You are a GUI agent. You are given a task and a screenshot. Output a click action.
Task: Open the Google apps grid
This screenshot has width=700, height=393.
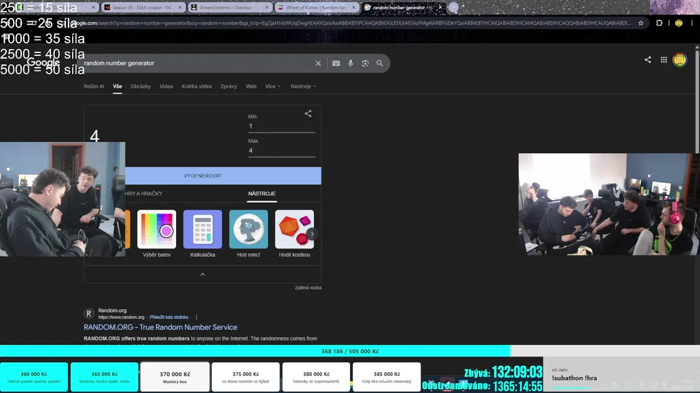pyautogui.click(x=663, y=60)
